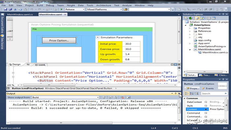Click the Cut scissors icon
Viewport: 231px width, 130px height.
[x=15, y=10]
